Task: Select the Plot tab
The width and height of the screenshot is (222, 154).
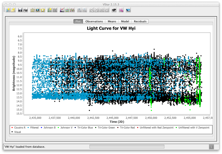Action: pos(78,21)
